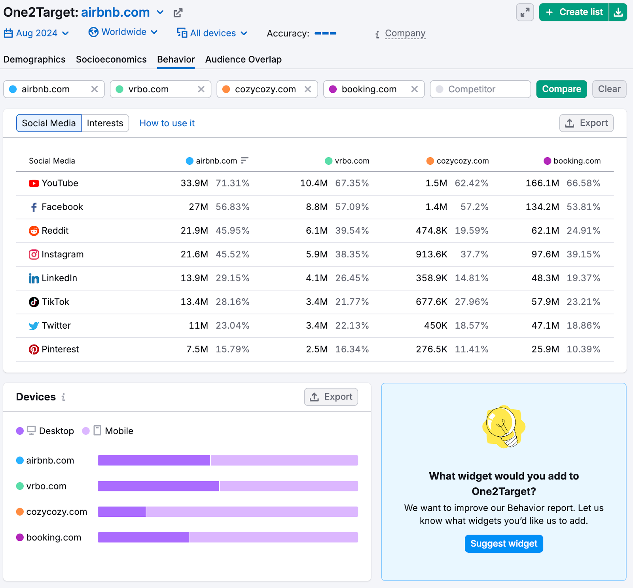Click the YouTube platform icon
633x588 pixels.
pos(34,183)
